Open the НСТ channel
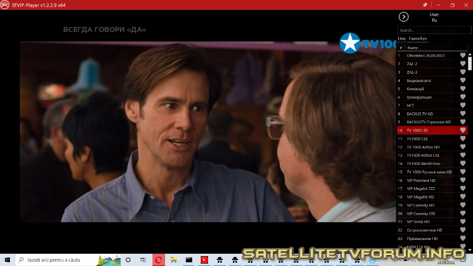The height and width of the screenshot is (266, 473). click(x=432, y=105)
